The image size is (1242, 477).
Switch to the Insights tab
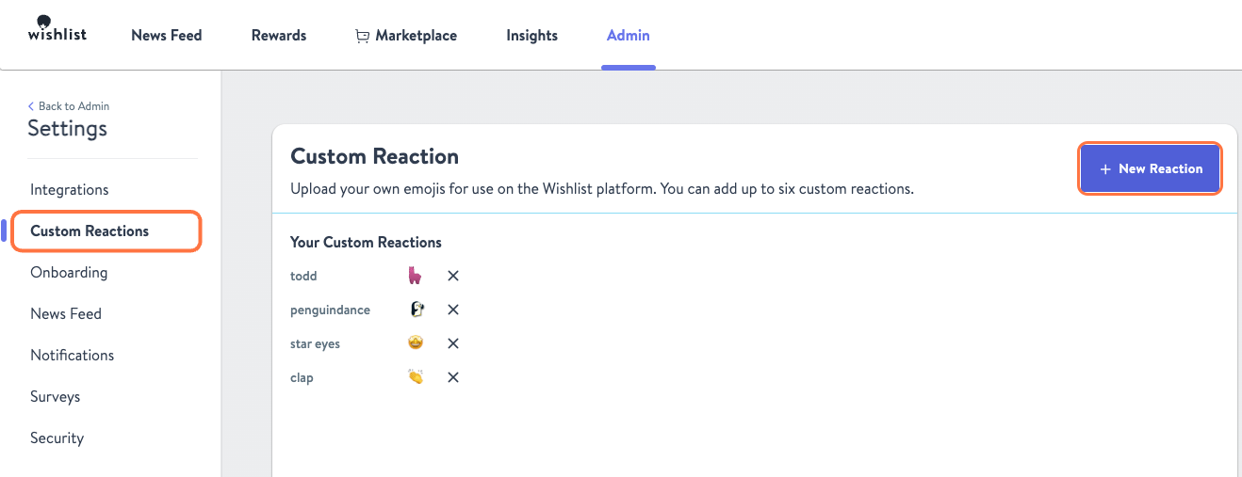tap(531, 35)
